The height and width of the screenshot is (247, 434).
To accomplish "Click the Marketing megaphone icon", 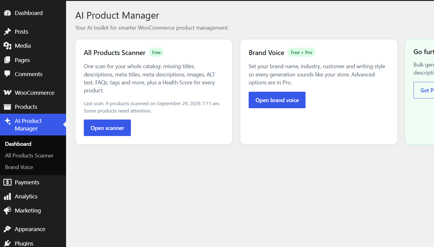I will [x=7, y=211].
